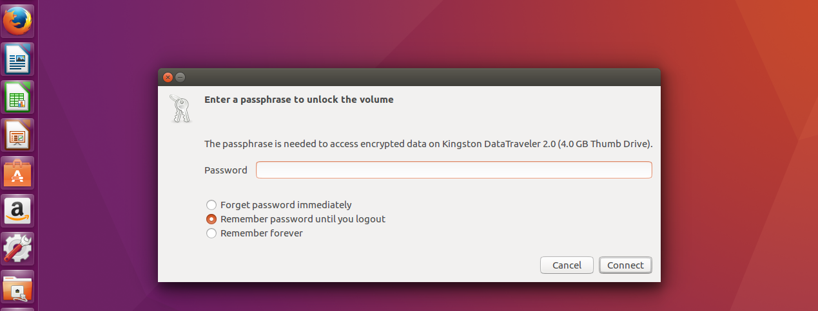Click the 'Password' field label
The height and width of the screenshot is (311, 818).
[x=226, y=170]
